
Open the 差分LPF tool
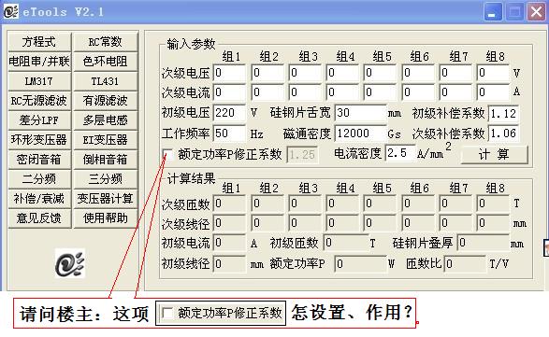click(x=39, y=120)
